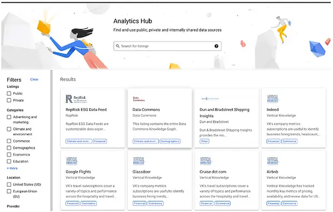Screen dimensions: 333x212
Task: Open the Airbnb listing
Action: (273, 171)
